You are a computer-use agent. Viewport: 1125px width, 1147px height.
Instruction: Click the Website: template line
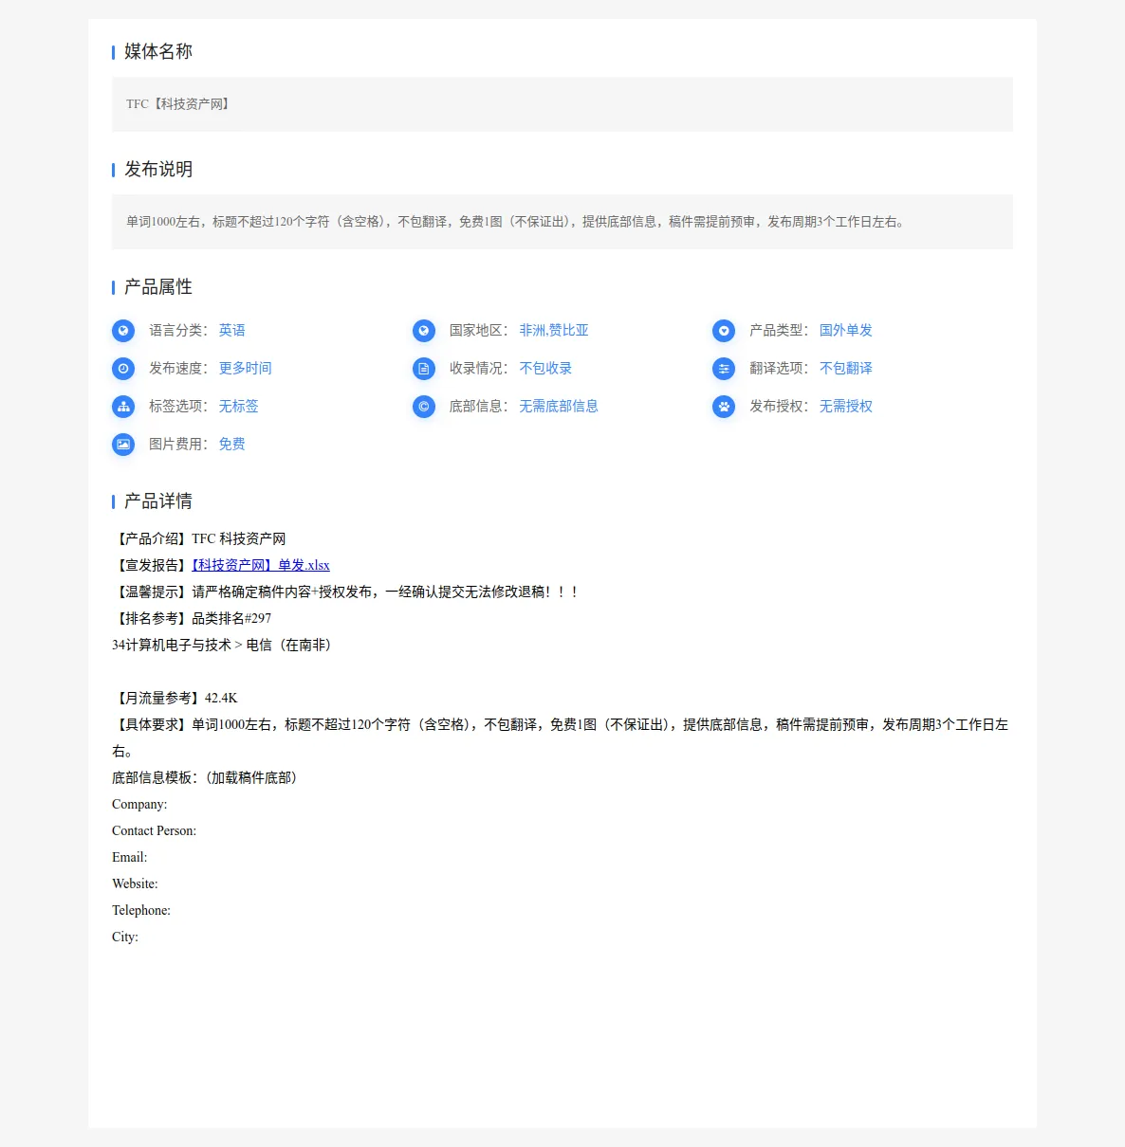(x=135, y=883)
